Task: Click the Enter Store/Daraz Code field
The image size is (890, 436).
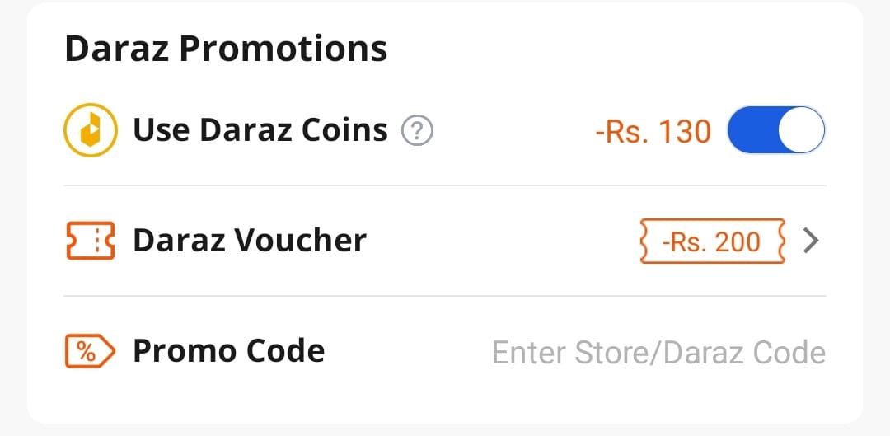Action: pyautogui.click(x=658, y=353)
